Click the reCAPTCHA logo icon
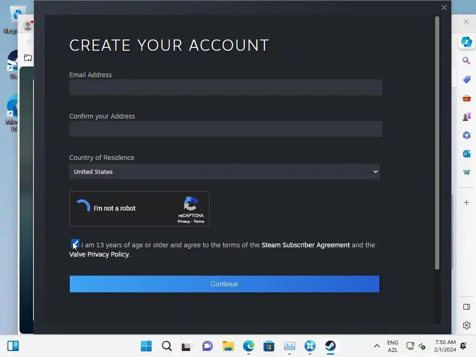476x357 pixels. [191, 204]
